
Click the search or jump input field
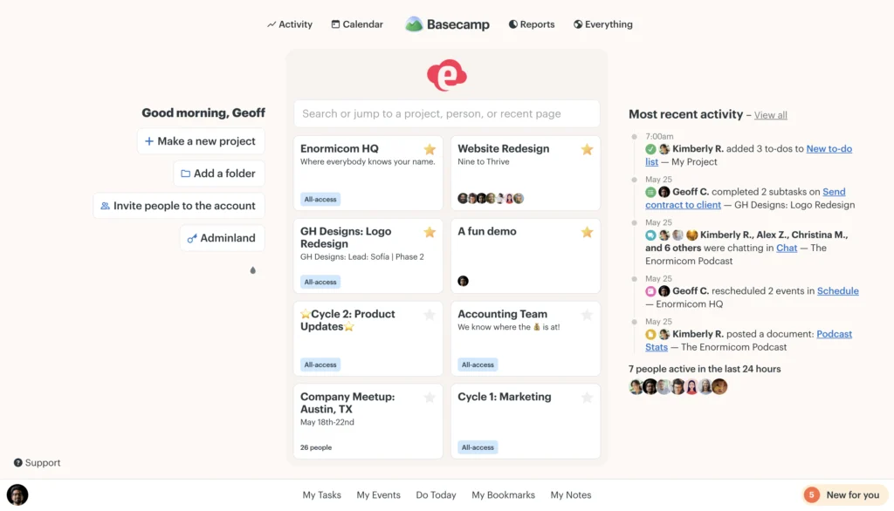(x=447, y=113)
